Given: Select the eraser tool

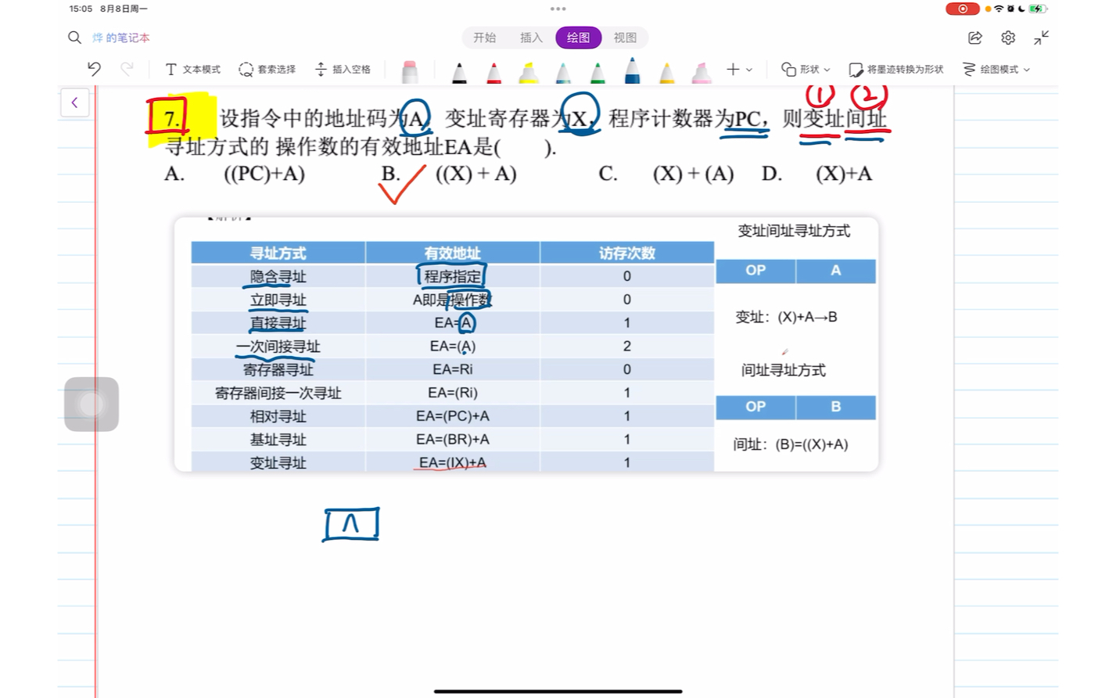Looking at the screenshot, I should coord(410,71).
